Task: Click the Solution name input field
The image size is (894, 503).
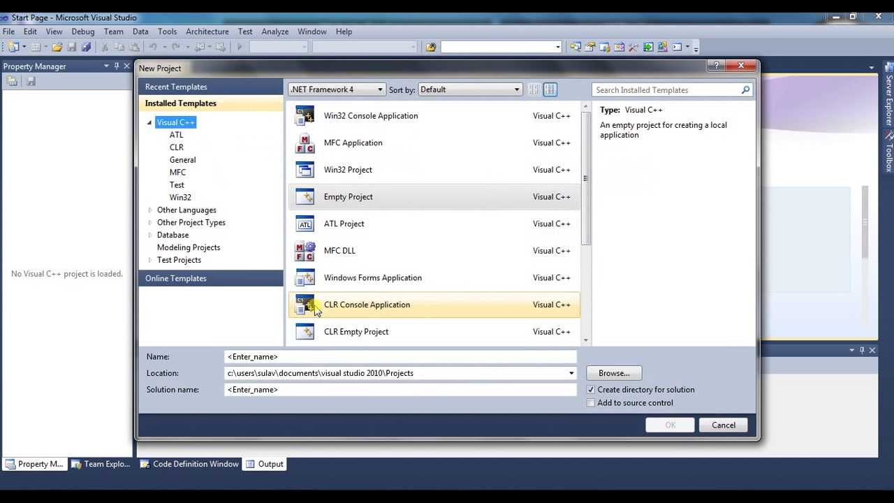Action: [x=400, y=390]
